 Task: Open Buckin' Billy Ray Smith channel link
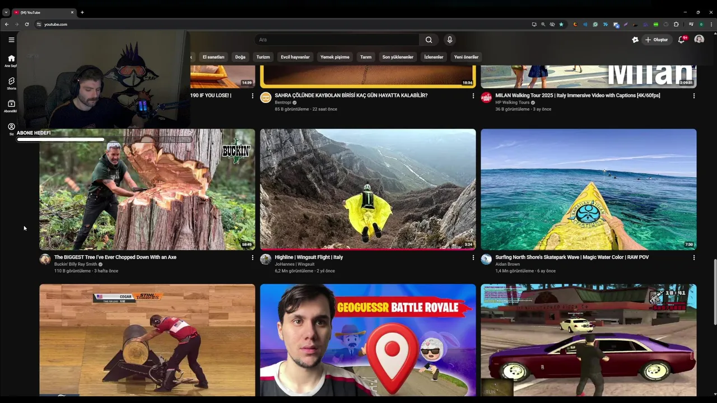[76, 264]
